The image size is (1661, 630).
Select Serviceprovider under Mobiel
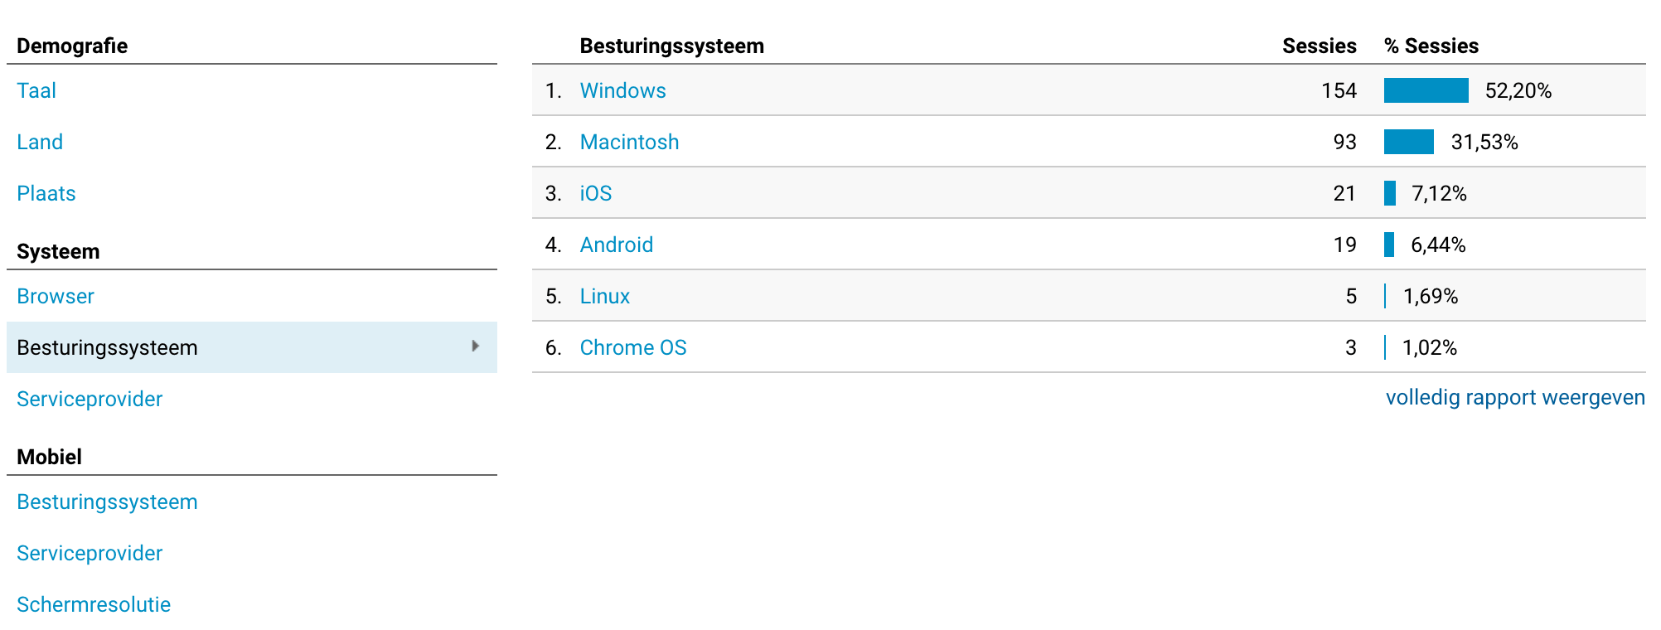pos(90,553)
